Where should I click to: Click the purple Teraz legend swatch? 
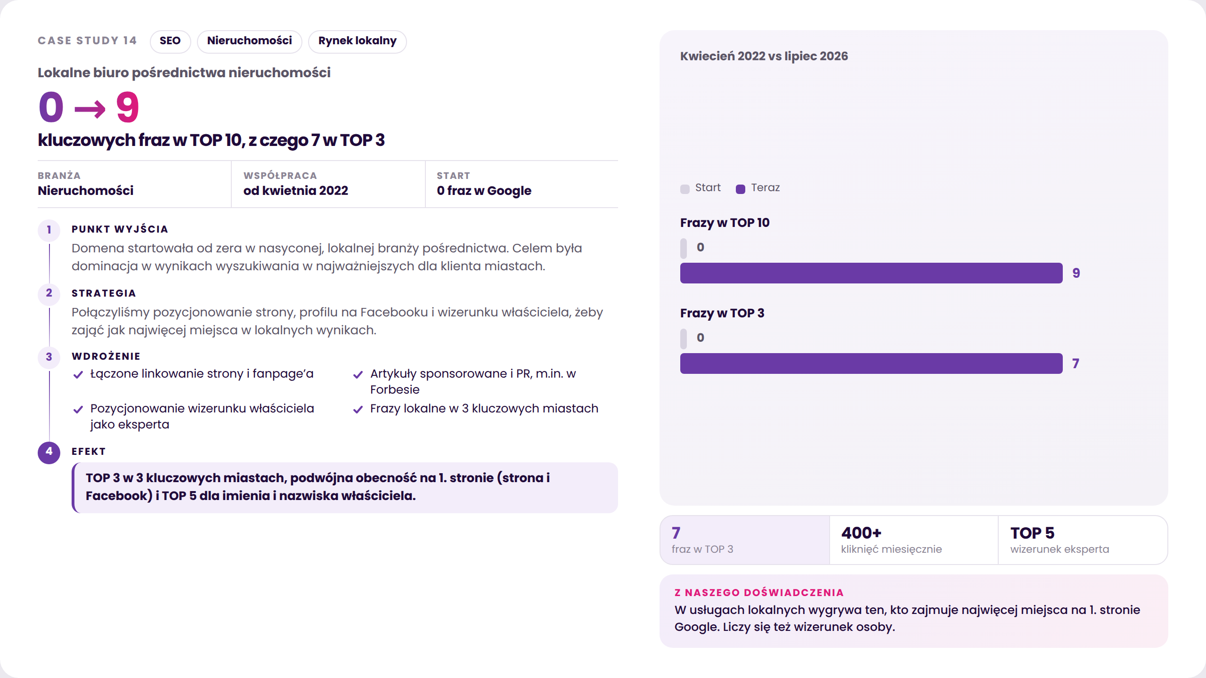tap(741, 189)
